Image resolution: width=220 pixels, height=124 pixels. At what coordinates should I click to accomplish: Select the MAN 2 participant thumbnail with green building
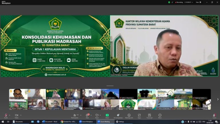[x=183, y=104]
